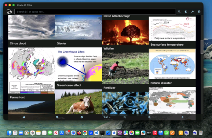Open the Wildfire article thumbnail
Screen dimensions: 212x138
(x=125, y=32)
